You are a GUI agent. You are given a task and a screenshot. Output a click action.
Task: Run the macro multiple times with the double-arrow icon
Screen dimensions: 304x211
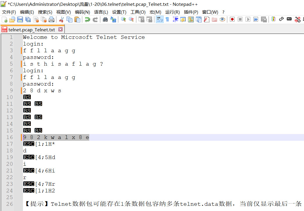256,19
